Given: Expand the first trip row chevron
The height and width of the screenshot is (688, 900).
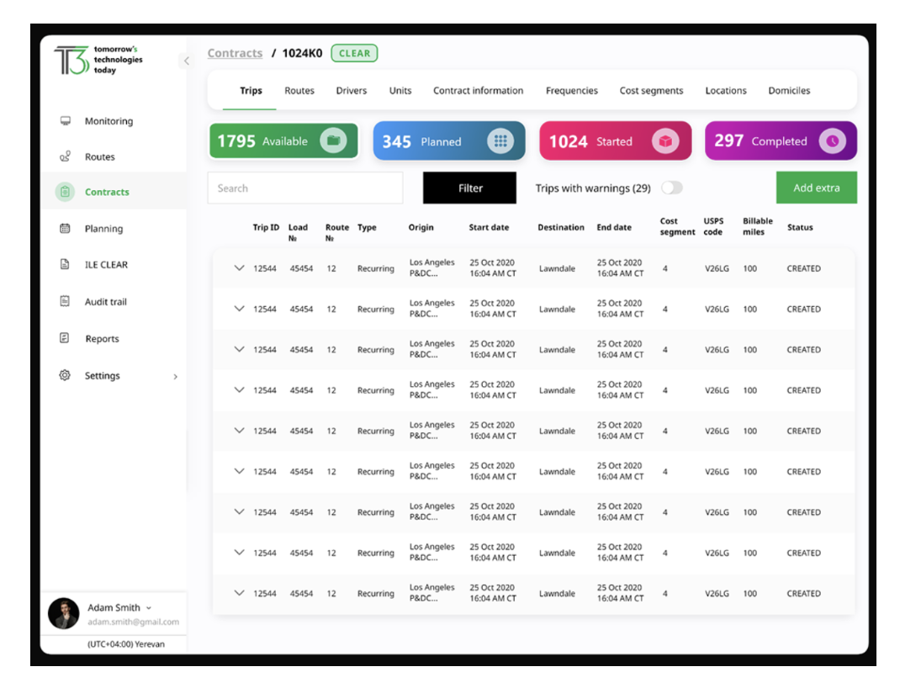Looking at the screenshot, I should point(239,268).
